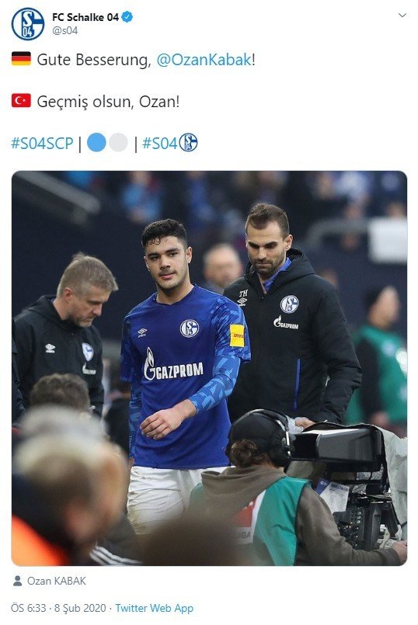Click the white circle emoji
The image size is (418, 625).
(118, 142)
